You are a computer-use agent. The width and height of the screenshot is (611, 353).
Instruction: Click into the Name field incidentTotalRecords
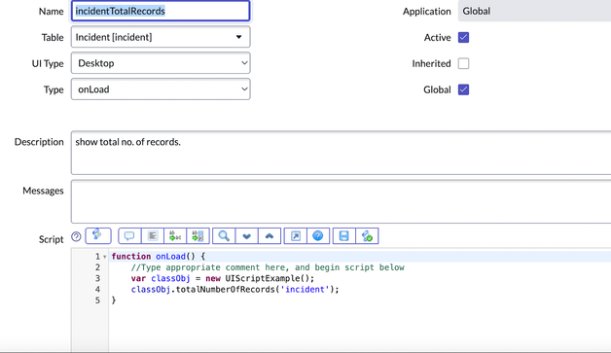[161, 11]
